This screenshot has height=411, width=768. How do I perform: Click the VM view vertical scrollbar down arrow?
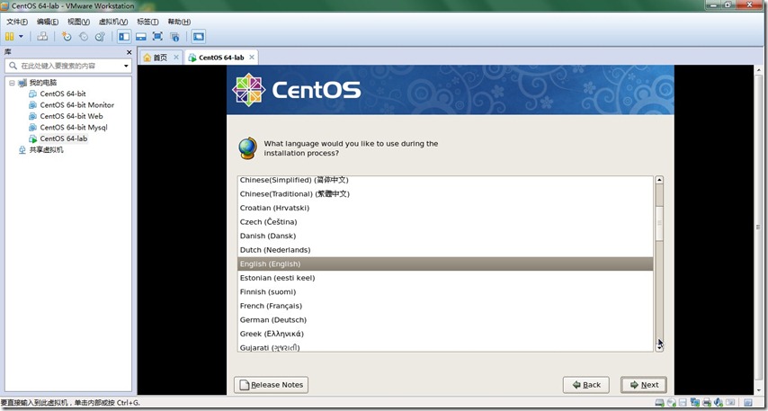pos(759,390)
